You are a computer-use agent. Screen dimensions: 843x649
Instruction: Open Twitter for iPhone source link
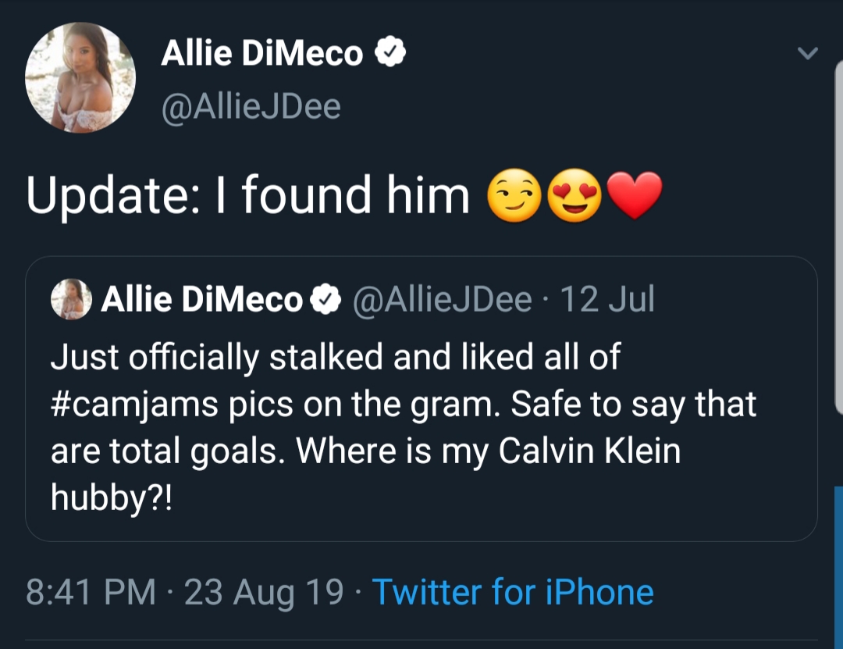(513, 592)
